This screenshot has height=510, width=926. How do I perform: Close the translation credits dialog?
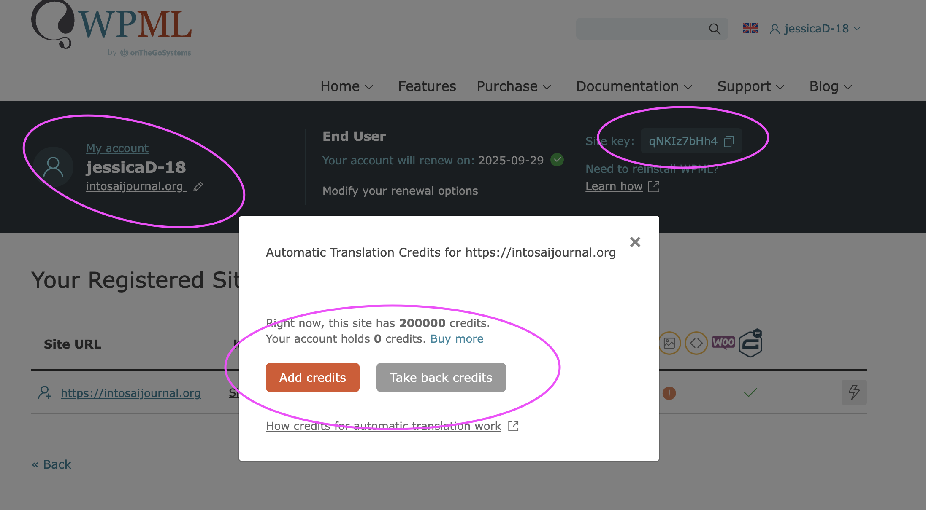[635, 242]
